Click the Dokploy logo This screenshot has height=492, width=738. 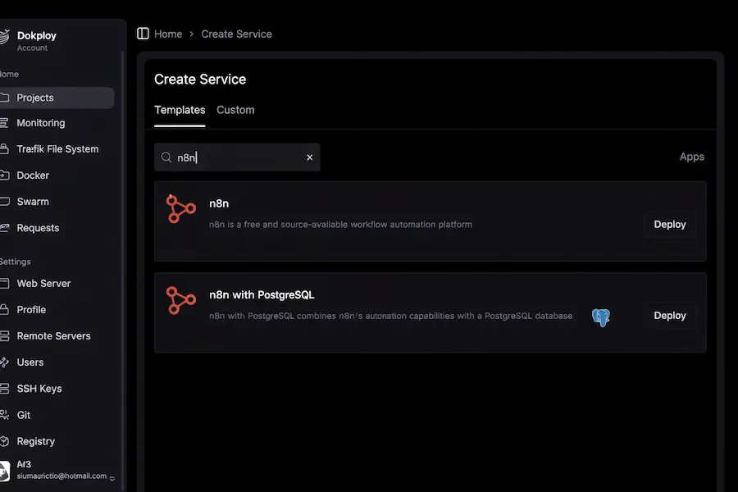click(7, 35)
